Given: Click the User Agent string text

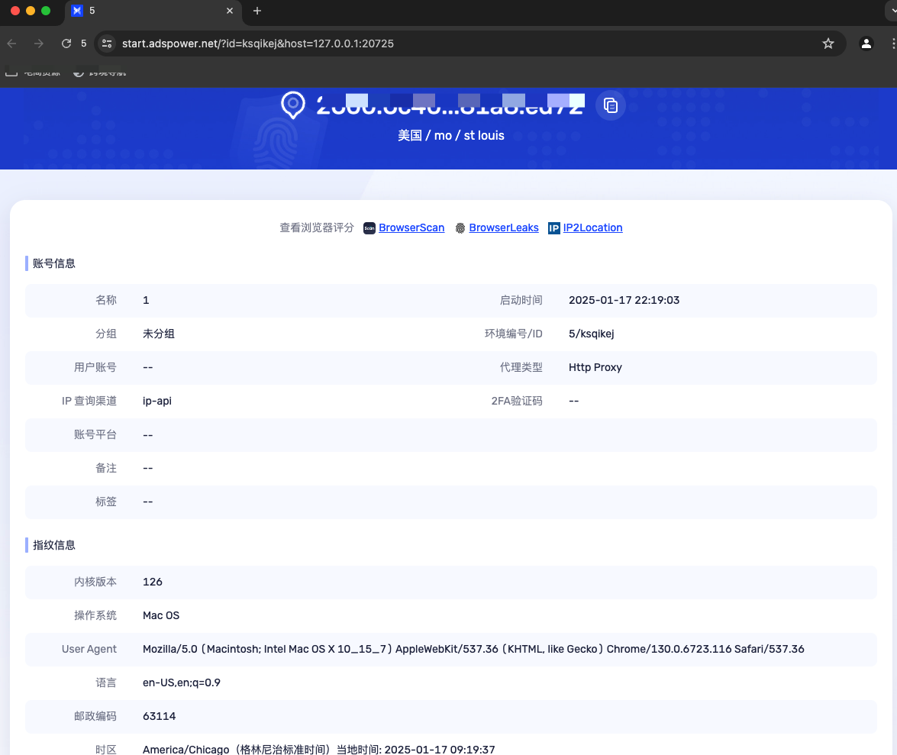Looking at the screenshot, I should coord(473,649).
